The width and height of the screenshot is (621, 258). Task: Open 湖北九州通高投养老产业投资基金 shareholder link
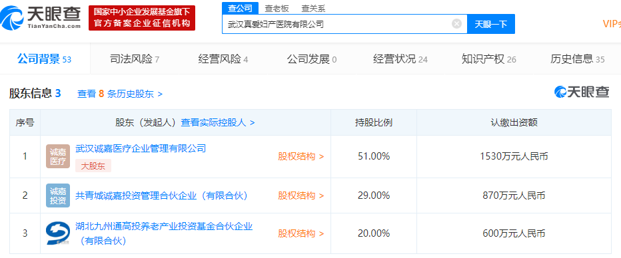[x=164, y=233]
